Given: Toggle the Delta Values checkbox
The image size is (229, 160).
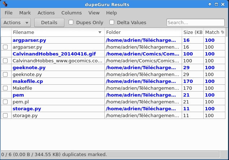Looking at the screenshot, I should click(112, 22).
